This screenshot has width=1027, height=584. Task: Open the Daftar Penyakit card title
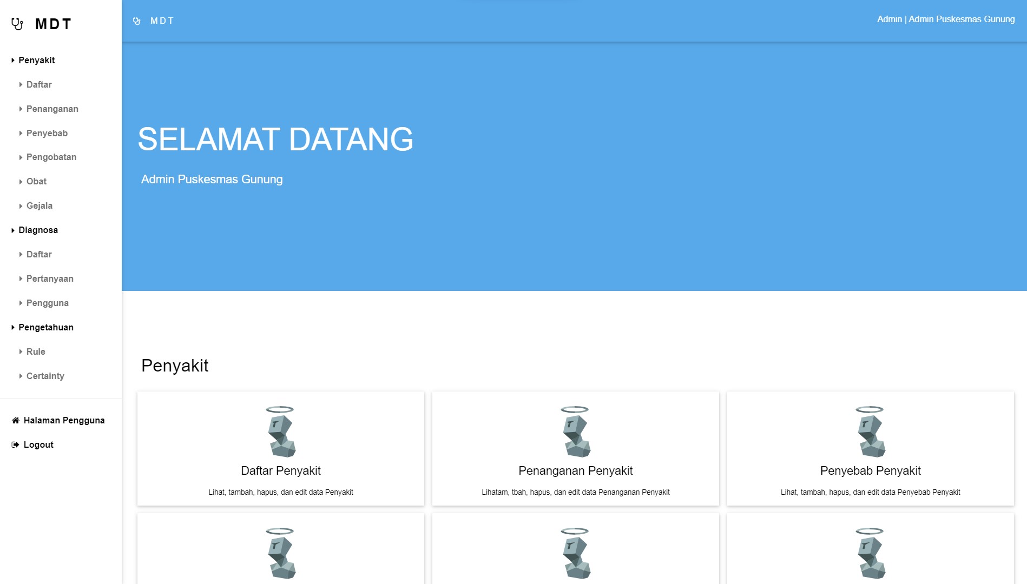coord(280,471)
